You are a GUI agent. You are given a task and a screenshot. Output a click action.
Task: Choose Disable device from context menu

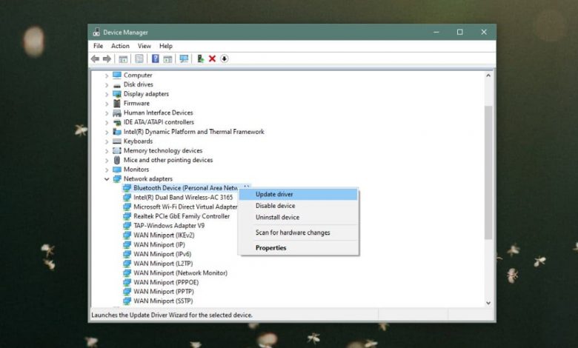(298, 206)
